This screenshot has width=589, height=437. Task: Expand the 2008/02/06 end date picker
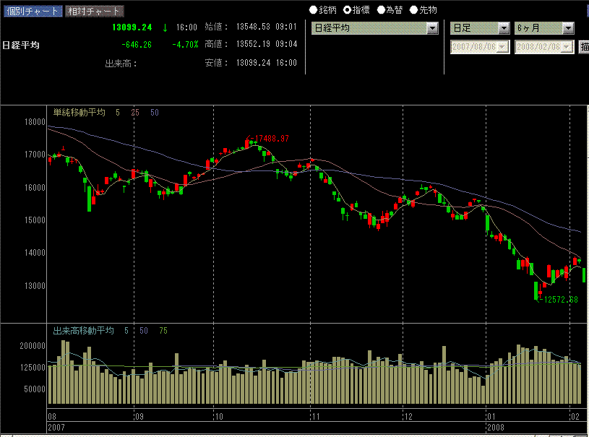[568, 46]
